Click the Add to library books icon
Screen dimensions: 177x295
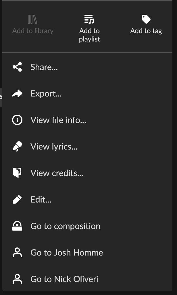point(32,20)
